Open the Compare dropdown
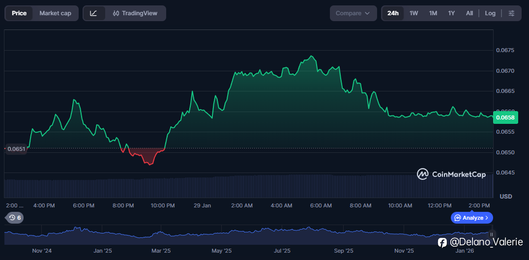Screen dimensions: 529x260 tap(353, 13)
